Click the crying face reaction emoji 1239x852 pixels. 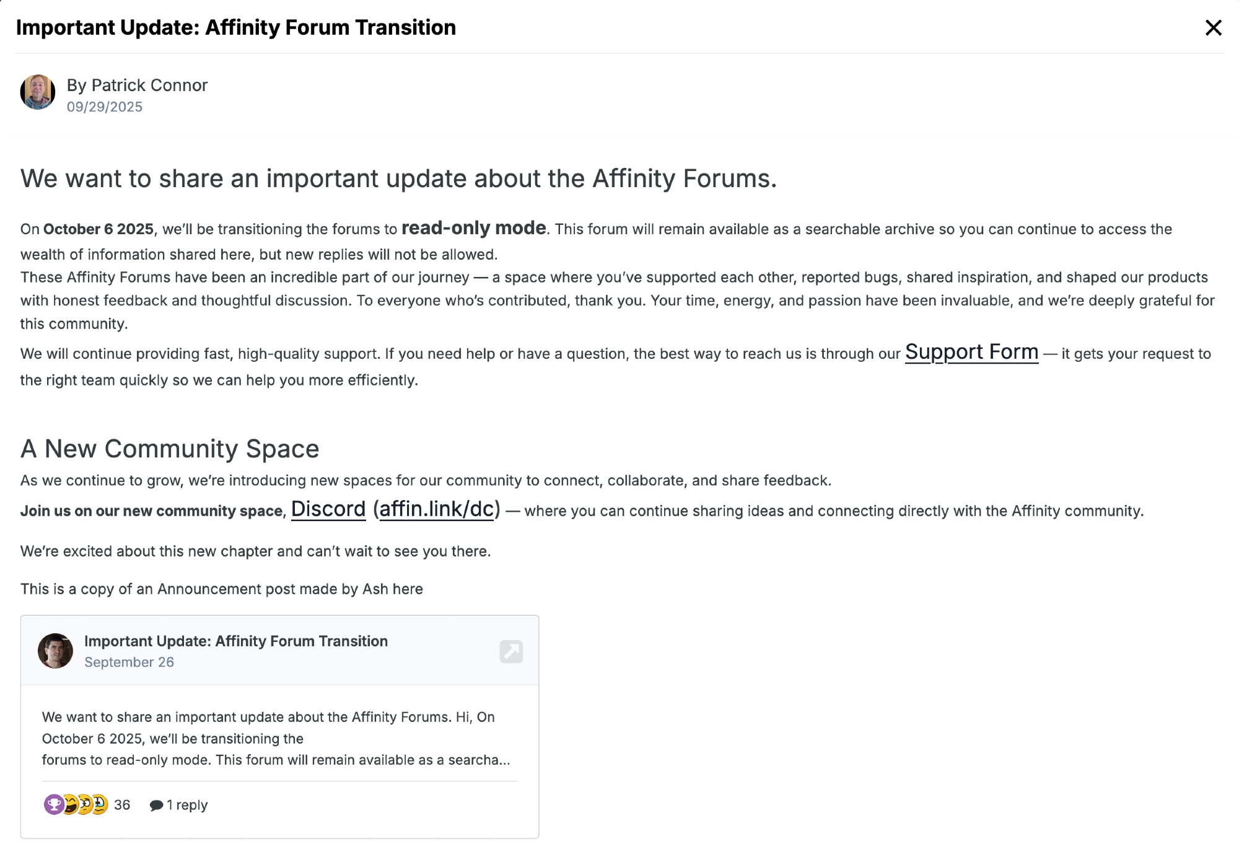pyautogui.click(x=100, y=805)
